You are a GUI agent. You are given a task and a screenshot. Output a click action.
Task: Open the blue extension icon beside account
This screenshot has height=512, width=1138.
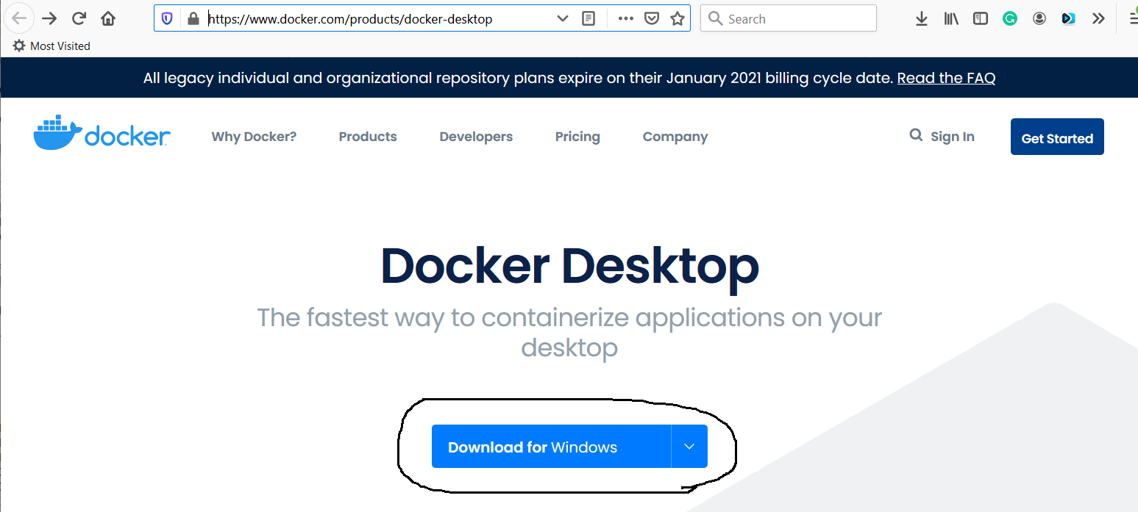1069,19
